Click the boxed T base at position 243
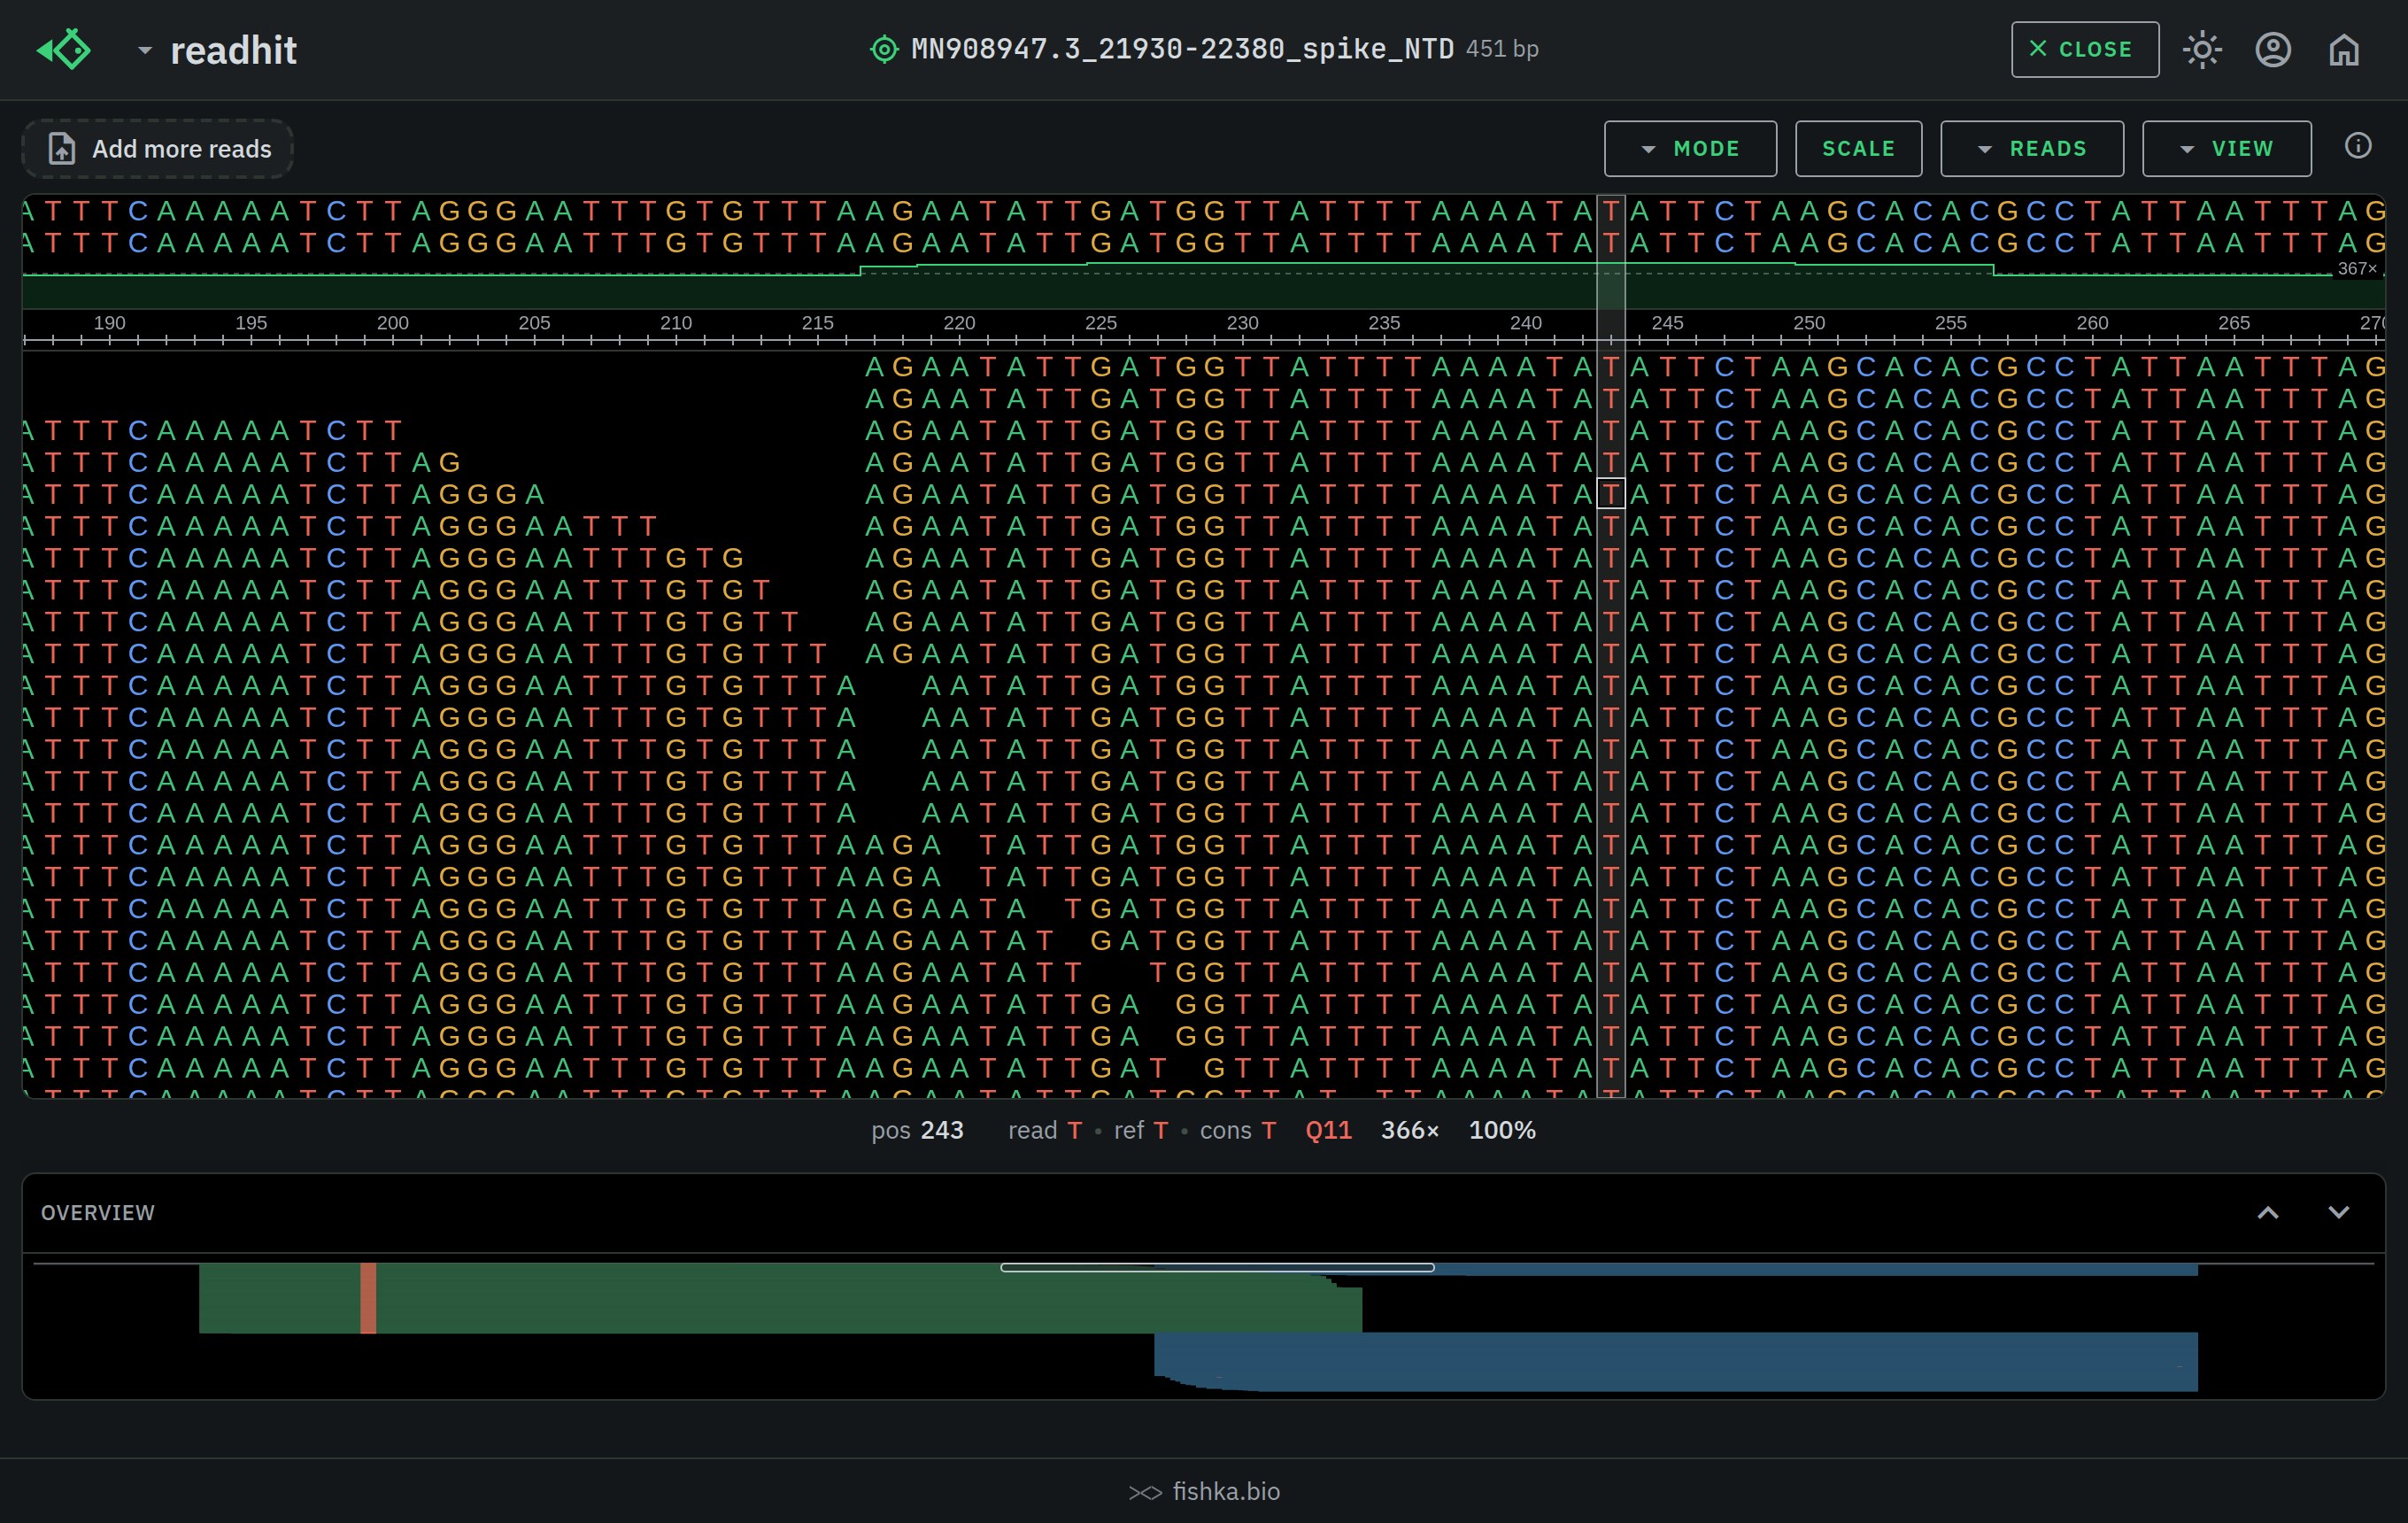This screenshot has height=1523, width=2408. click(1611, 494)
